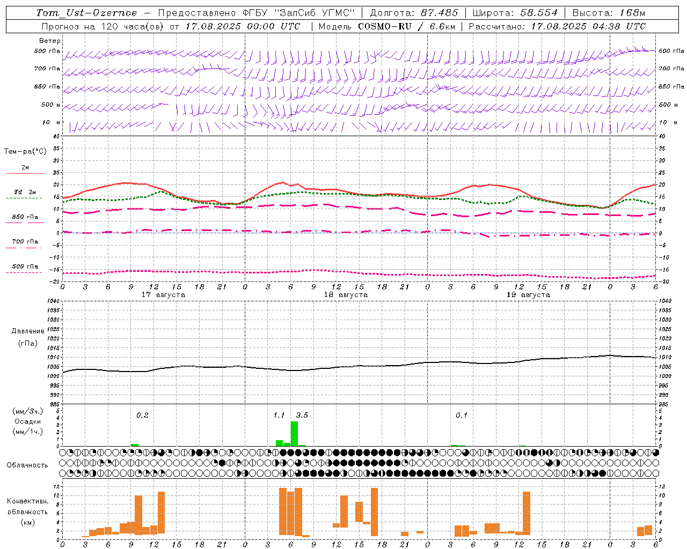Click the date label 17 августа
The image size is (687, 549).
[x=163, y=295]
